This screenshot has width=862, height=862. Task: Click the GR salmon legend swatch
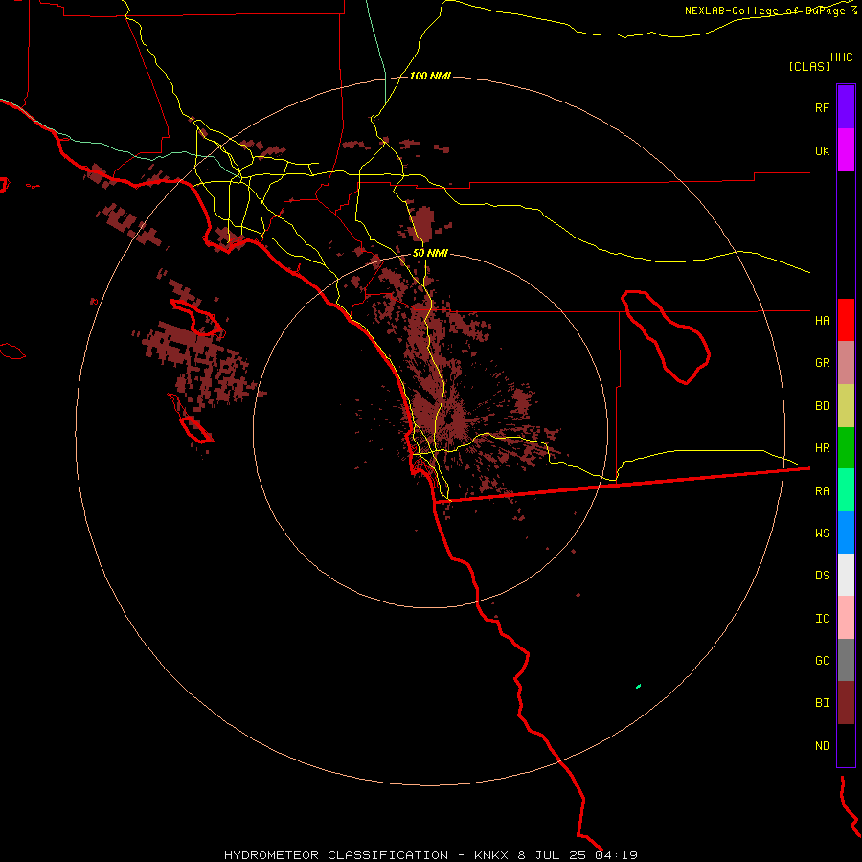846,363
